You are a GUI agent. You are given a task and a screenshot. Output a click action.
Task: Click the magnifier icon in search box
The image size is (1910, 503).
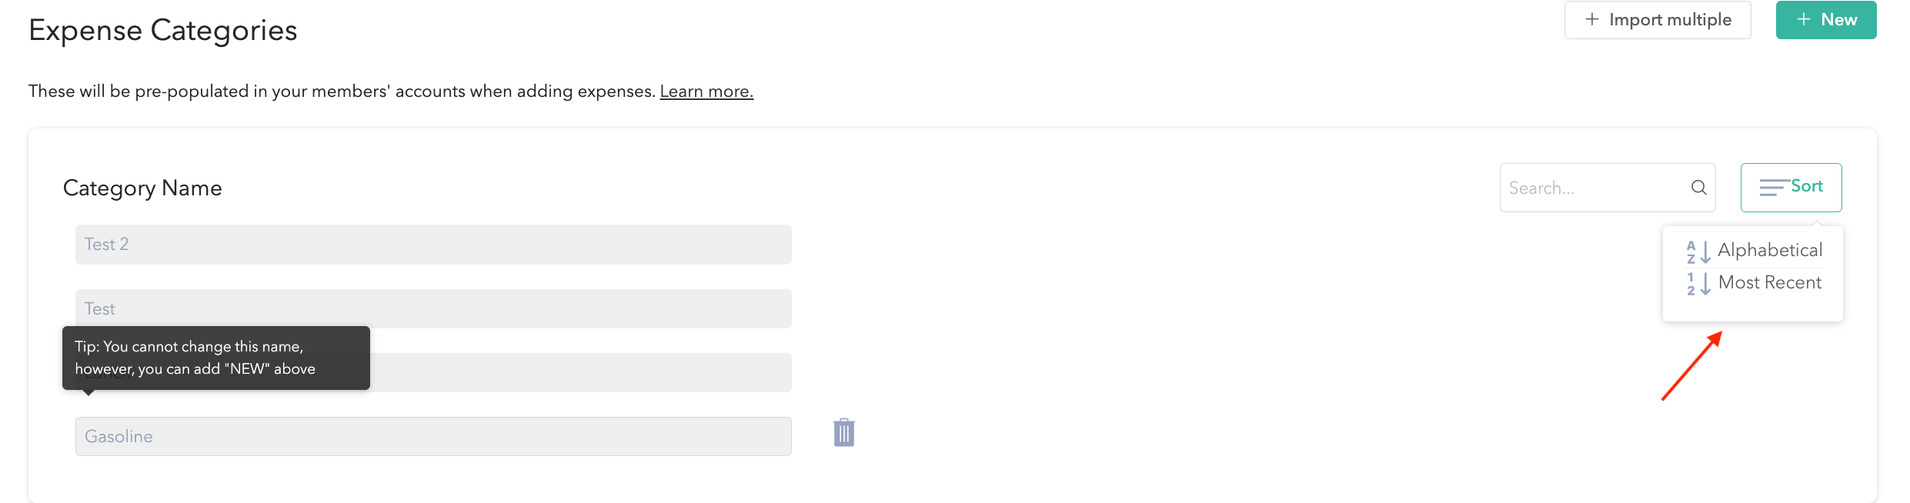(1698, 187)
